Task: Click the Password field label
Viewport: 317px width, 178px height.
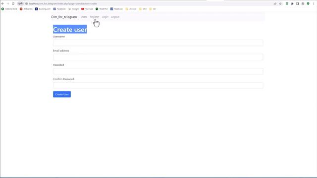Action: (x=58, y=65)
